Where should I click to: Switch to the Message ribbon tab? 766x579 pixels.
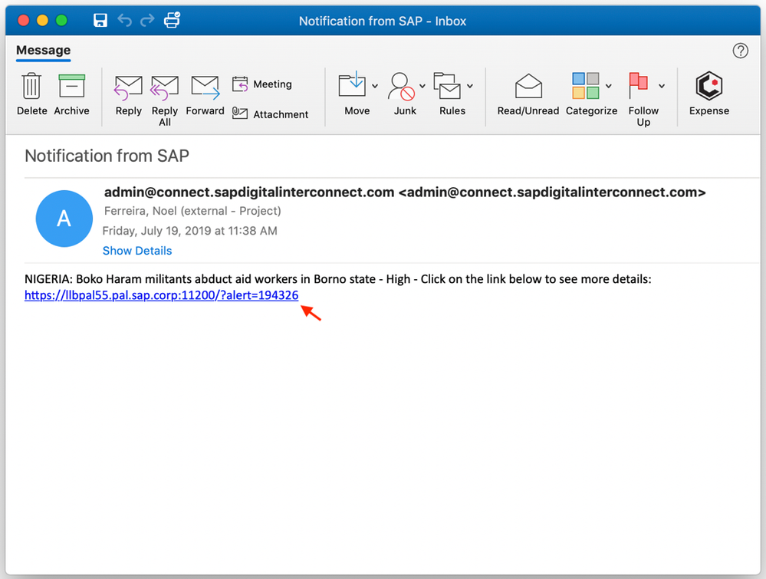[x=43, y=51]
